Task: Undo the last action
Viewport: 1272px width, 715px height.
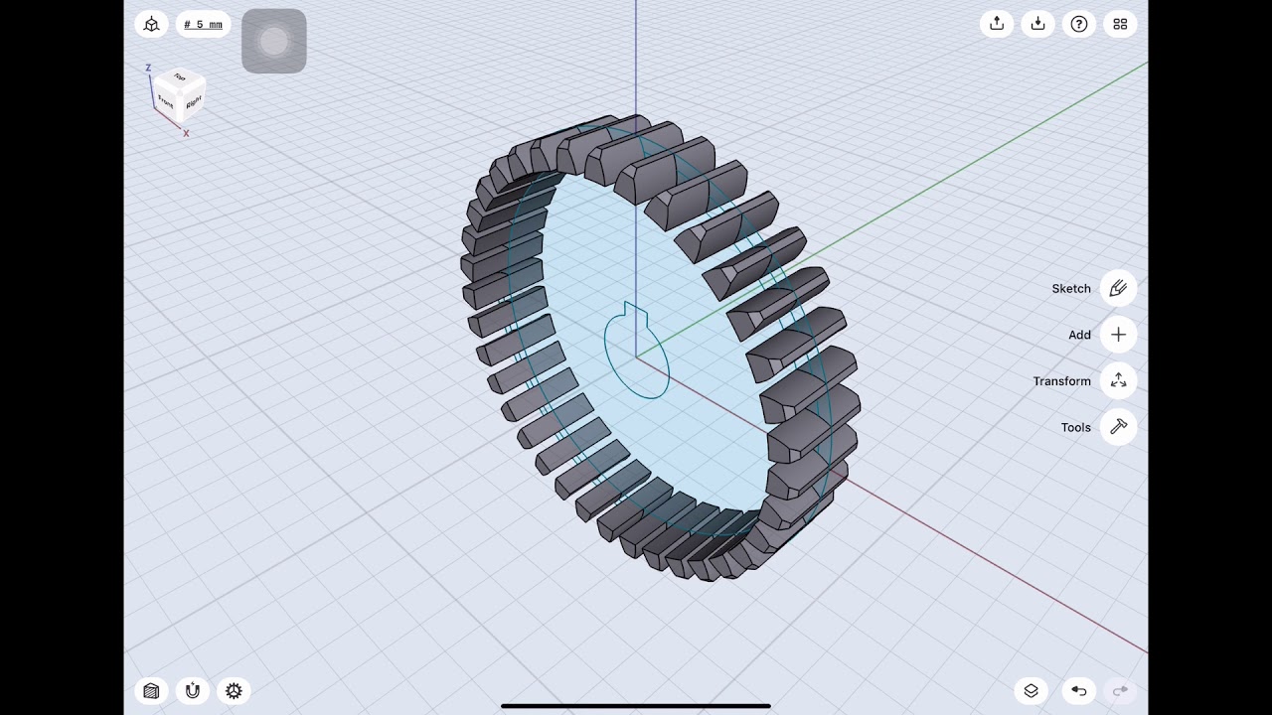Action: [1079, 691]
